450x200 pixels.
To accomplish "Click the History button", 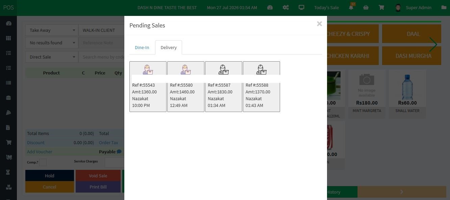I will [342, 192].
